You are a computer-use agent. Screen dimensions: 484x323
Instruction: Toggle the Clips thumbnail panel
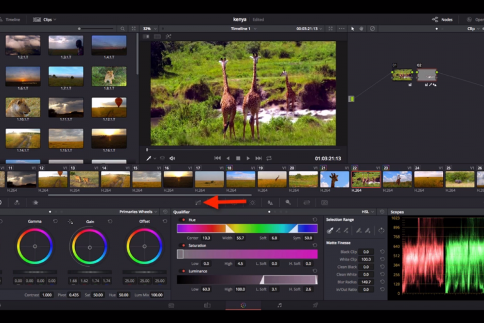[45, 20]
